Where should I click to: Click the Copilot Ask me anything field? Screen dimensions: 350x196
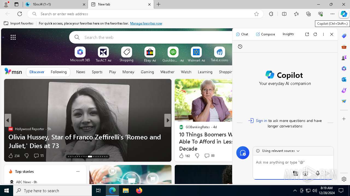[293, 162]
